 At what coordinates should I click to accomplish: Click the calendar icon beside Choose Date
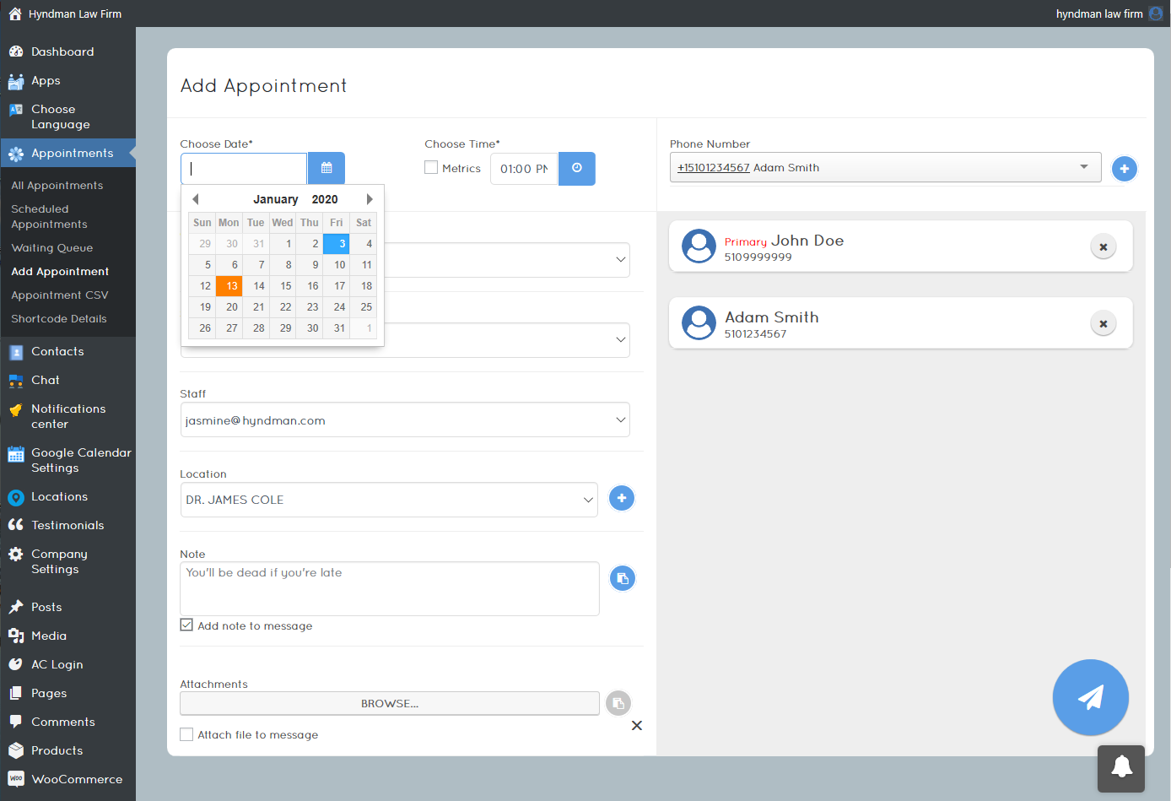tap(326, 168)
